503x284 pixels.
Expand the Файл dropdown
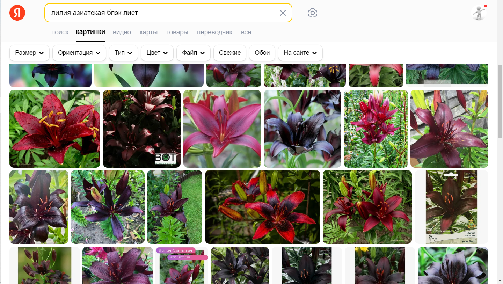pyautogui.click(x=194, y=53)
